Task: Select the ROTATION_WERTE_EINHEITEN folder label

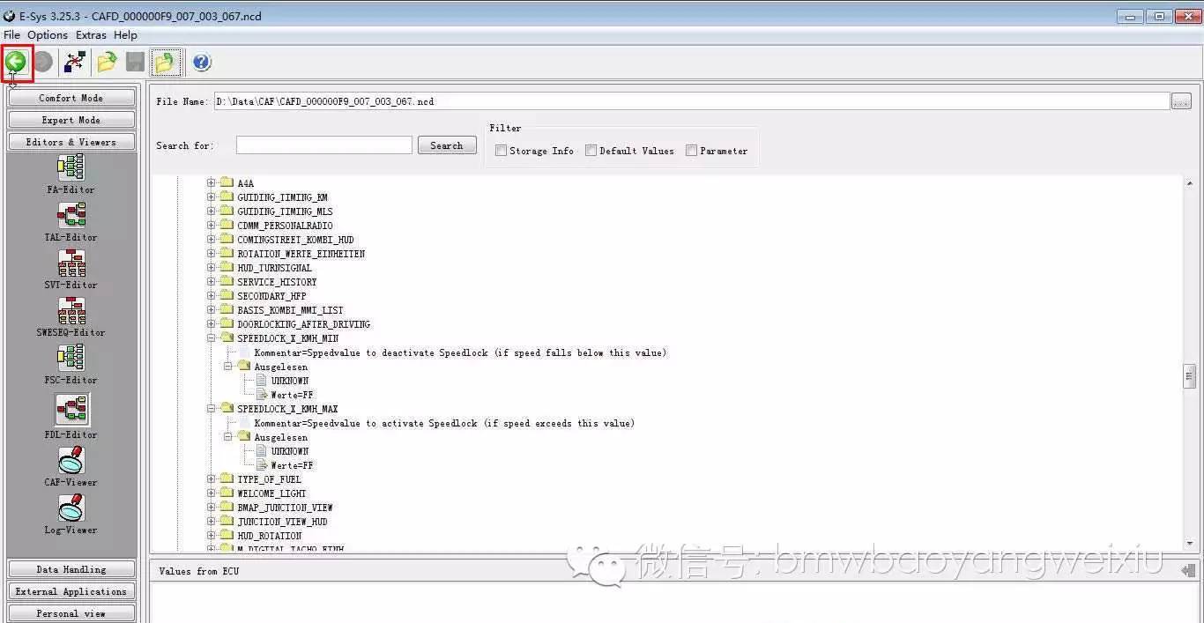Action: 301,254
